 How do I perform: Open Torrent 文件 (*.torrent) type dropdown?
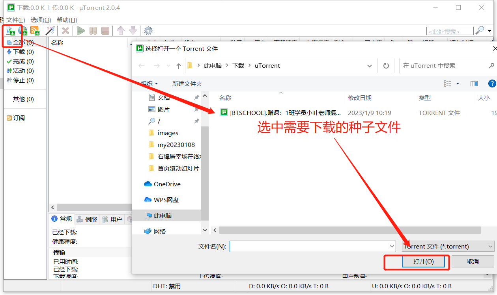pyautogui.click(x=448, y=247)
